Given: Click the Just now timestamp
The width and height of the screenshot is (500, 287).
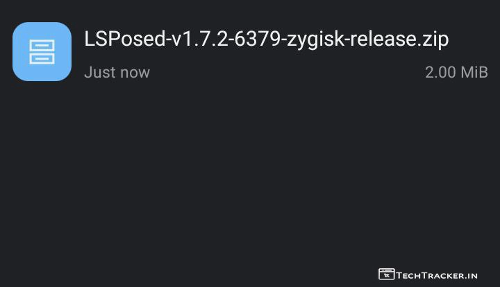Looking at the screenshot, I should tap(117, 72).
